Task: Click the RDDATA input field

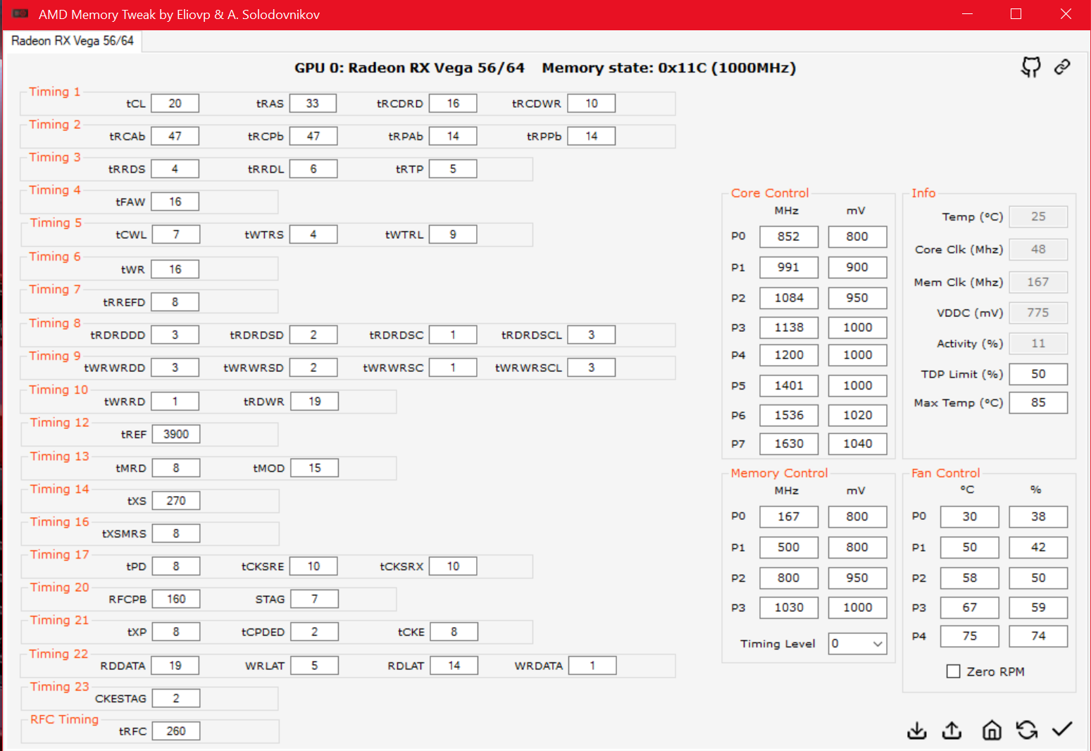Action: (175, 666)
